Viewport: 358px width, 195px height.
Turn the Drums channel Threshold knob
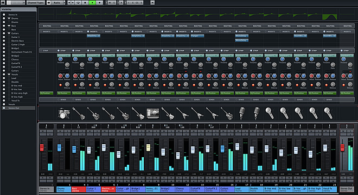pyautogui.click(x=61, y=59)
